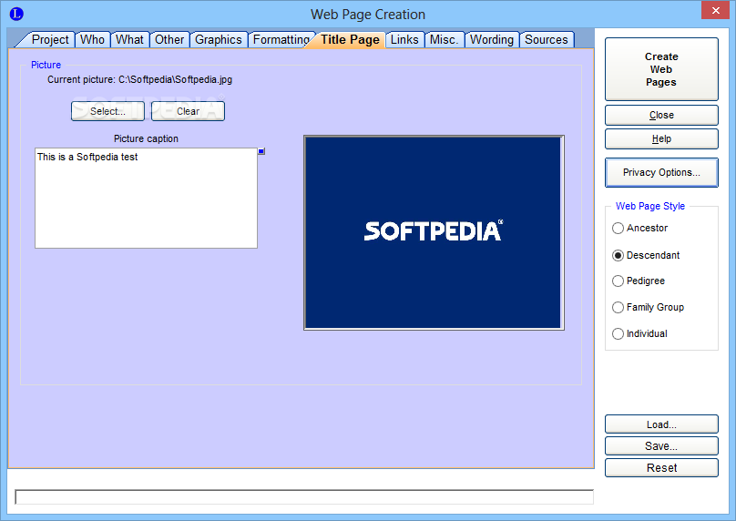Click the Softpedia picture preview
736x521 pixels.
434,233
